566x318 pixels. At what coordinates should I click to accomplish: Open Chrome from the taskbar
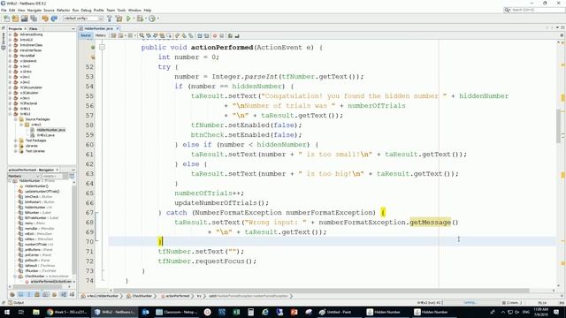[67, 312]
